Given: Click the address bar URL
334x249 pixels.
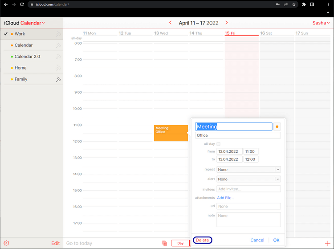Looking at the screenshot, I should 53,4.
